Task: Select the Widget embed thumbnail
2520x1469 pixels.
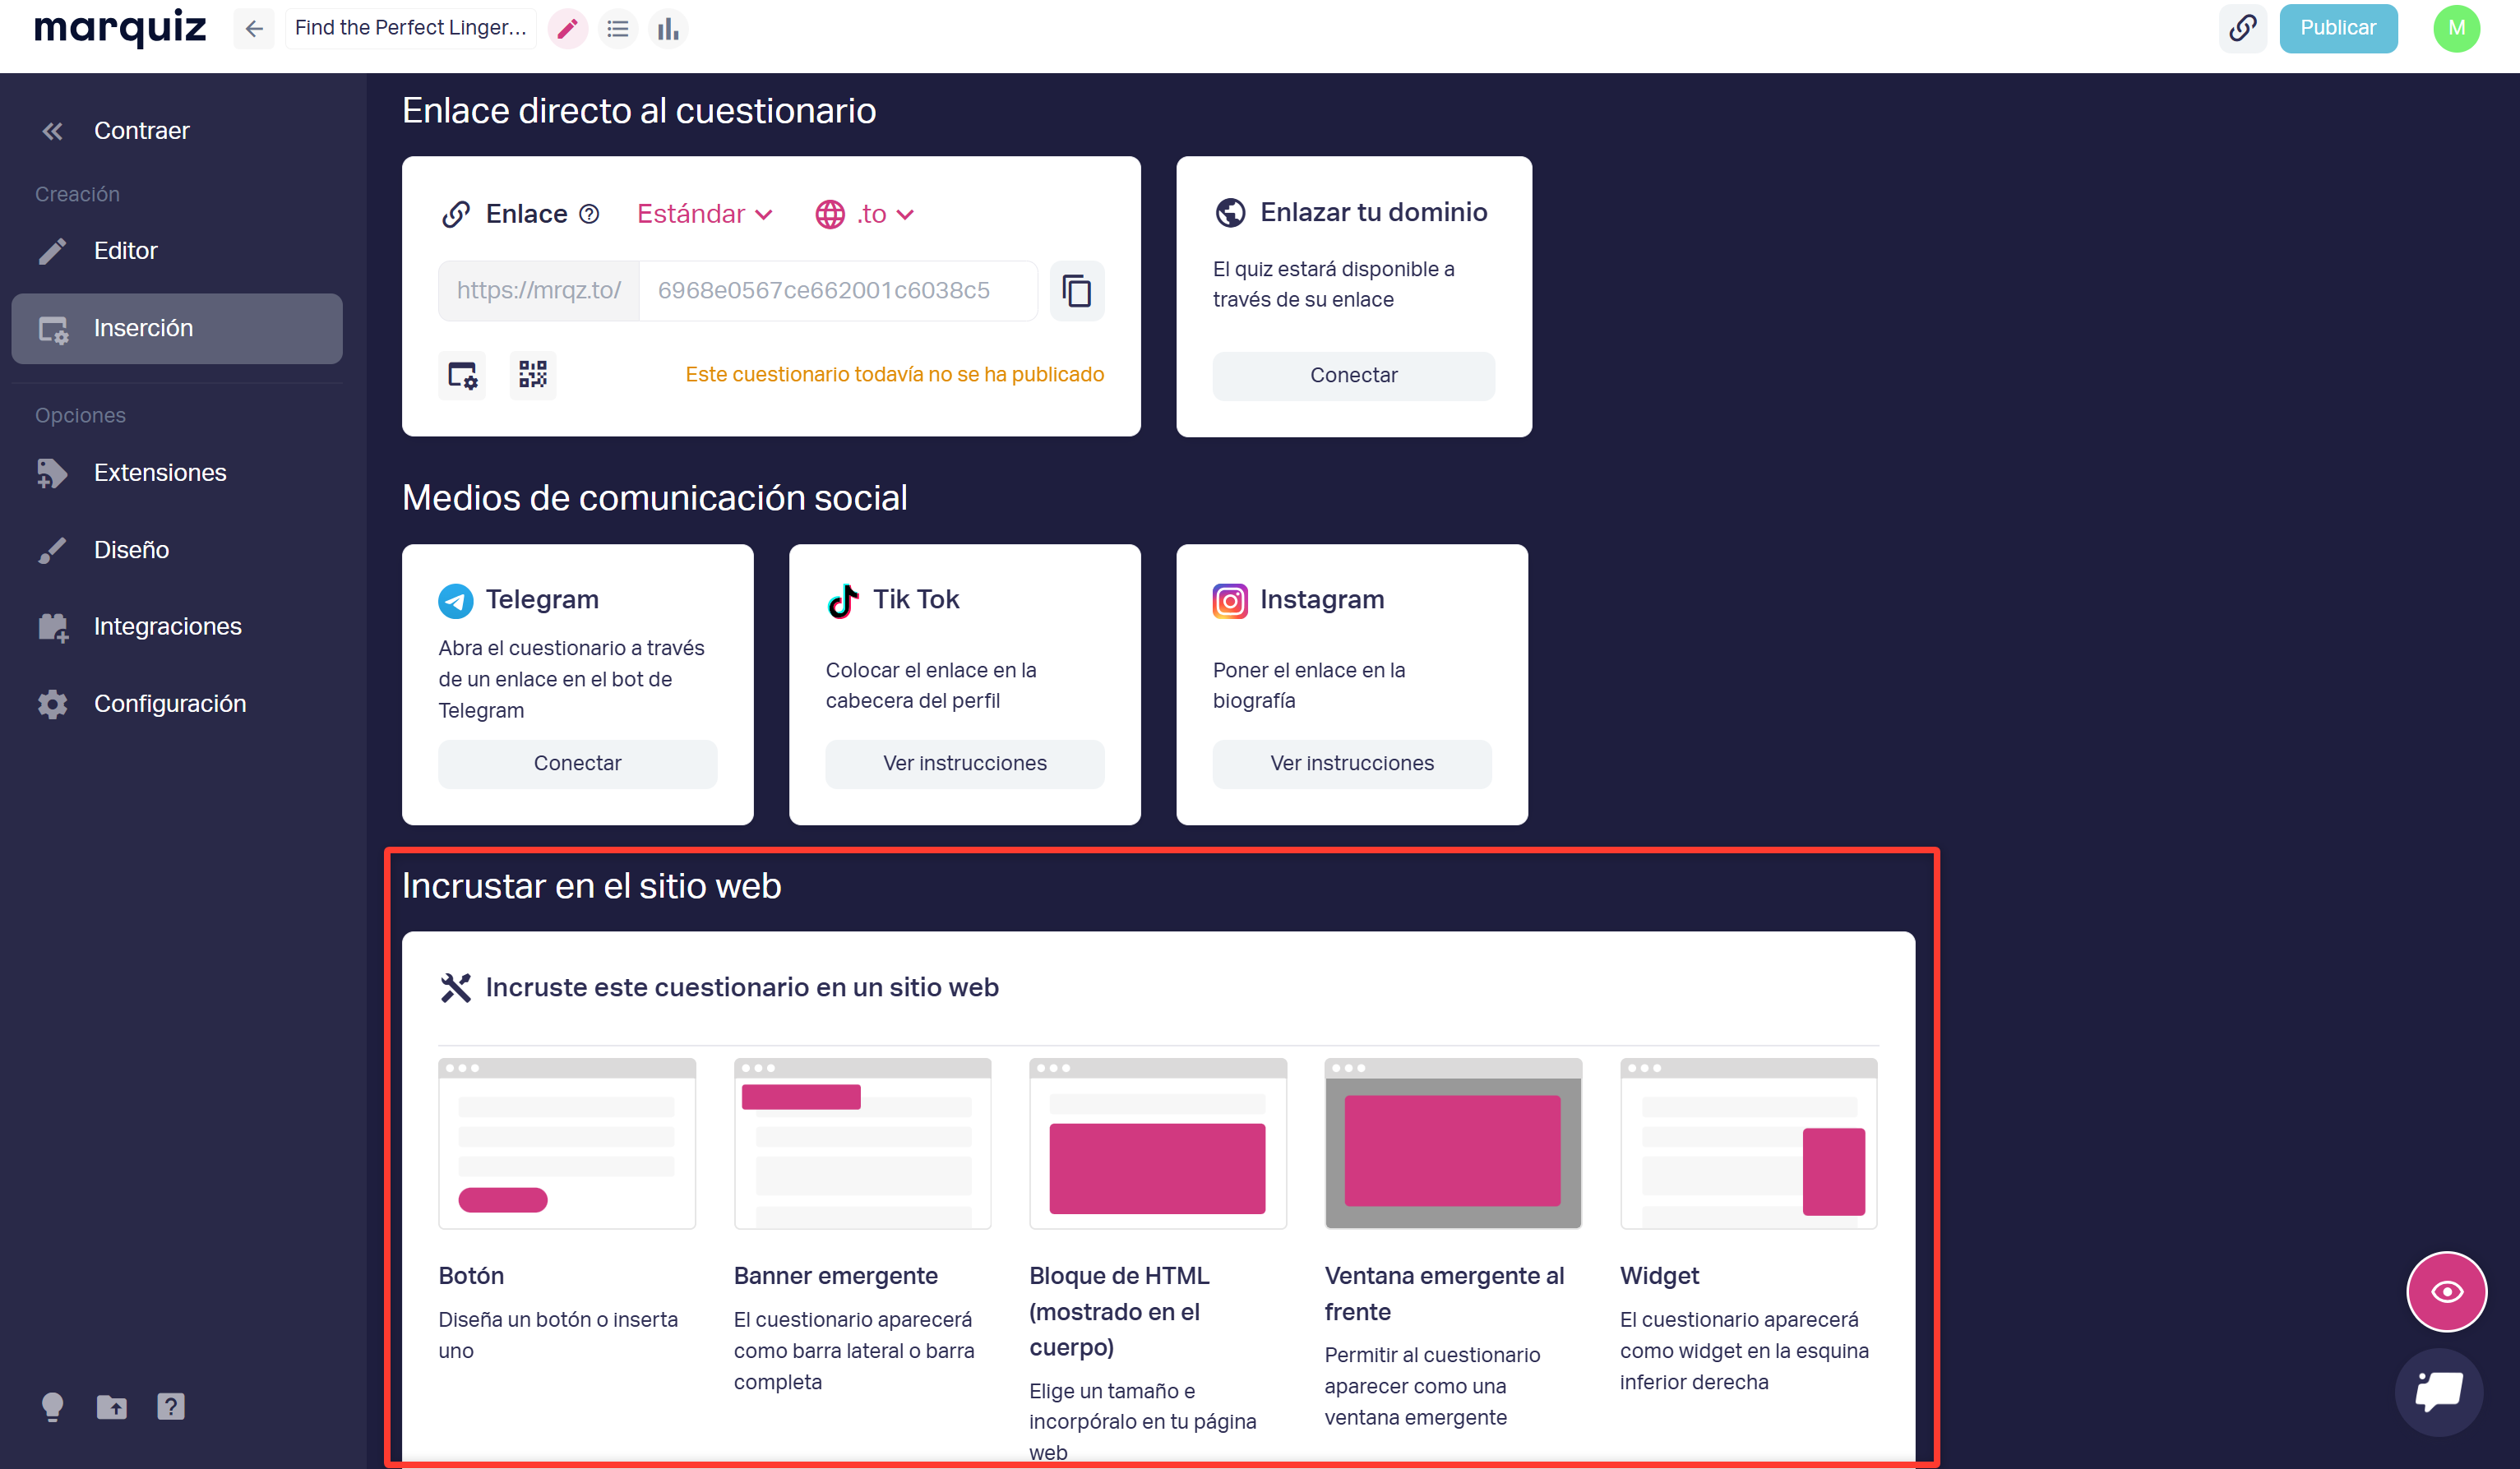Action: pyautogui.click(x=1747, y=1143)
